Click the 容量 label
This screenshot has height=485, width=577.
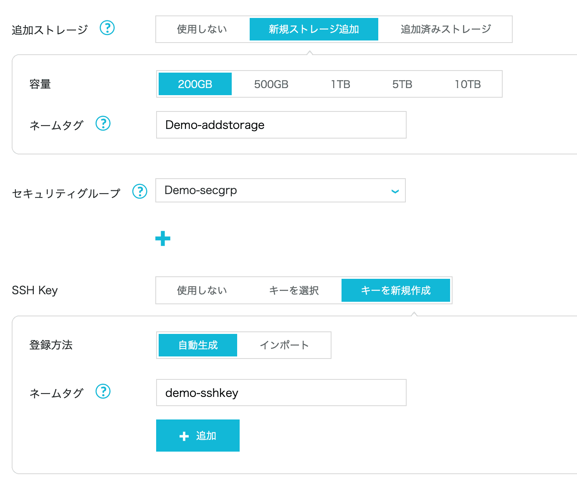coord(40,84)
